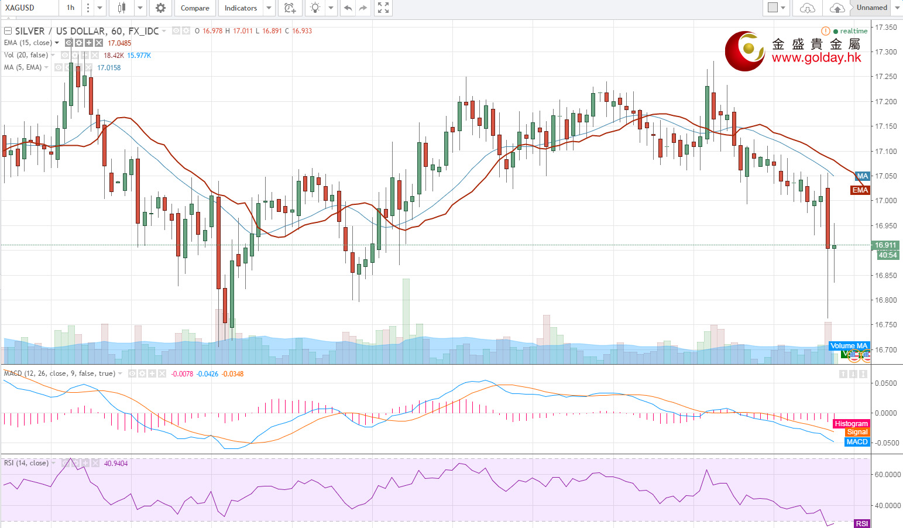
Task: Collapse the SILVER / US DOLLAR legend box
Action: tap(8, 31)
